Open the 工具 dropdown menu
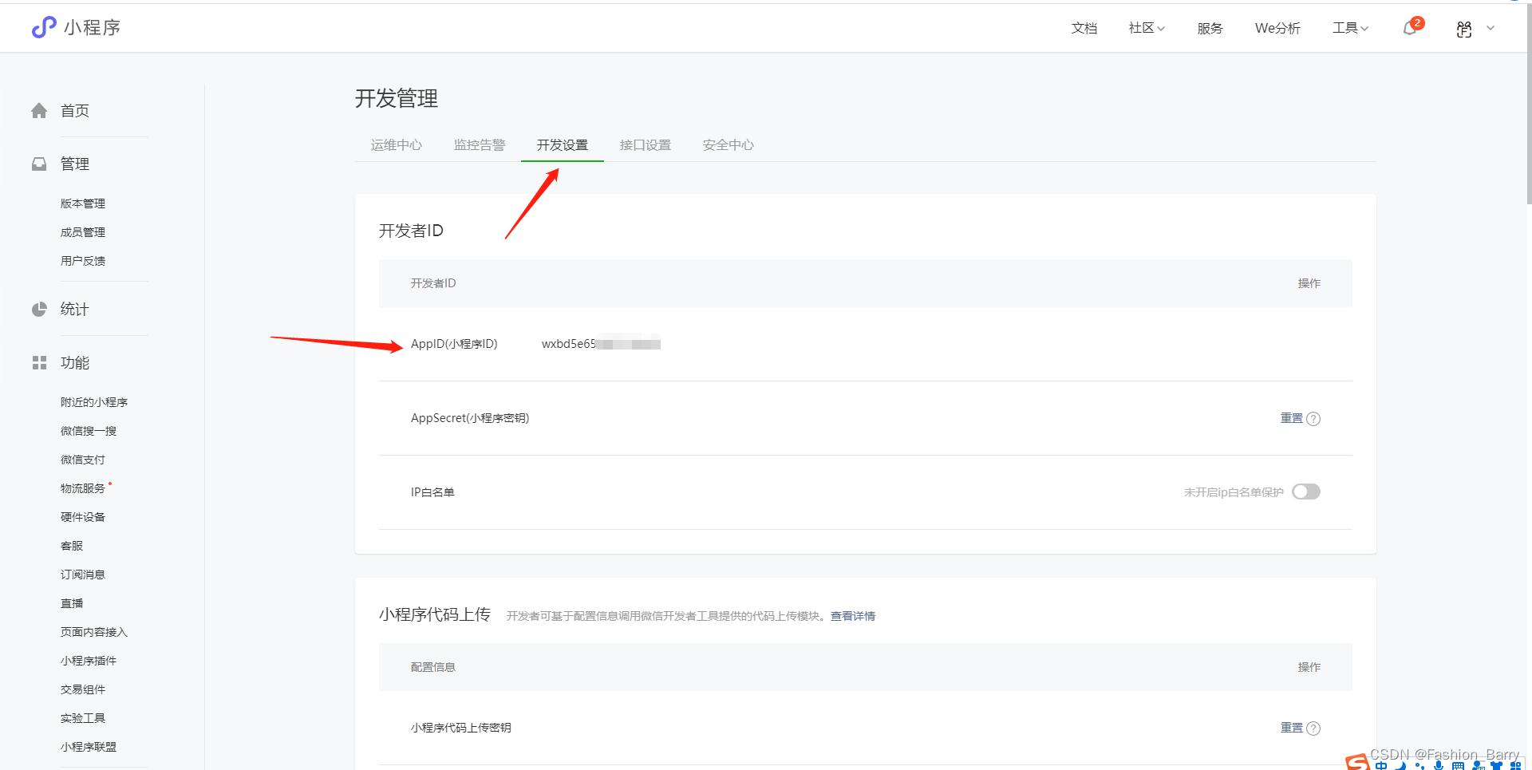The width and height of the screenshot is (1532, 770). 1348,27
